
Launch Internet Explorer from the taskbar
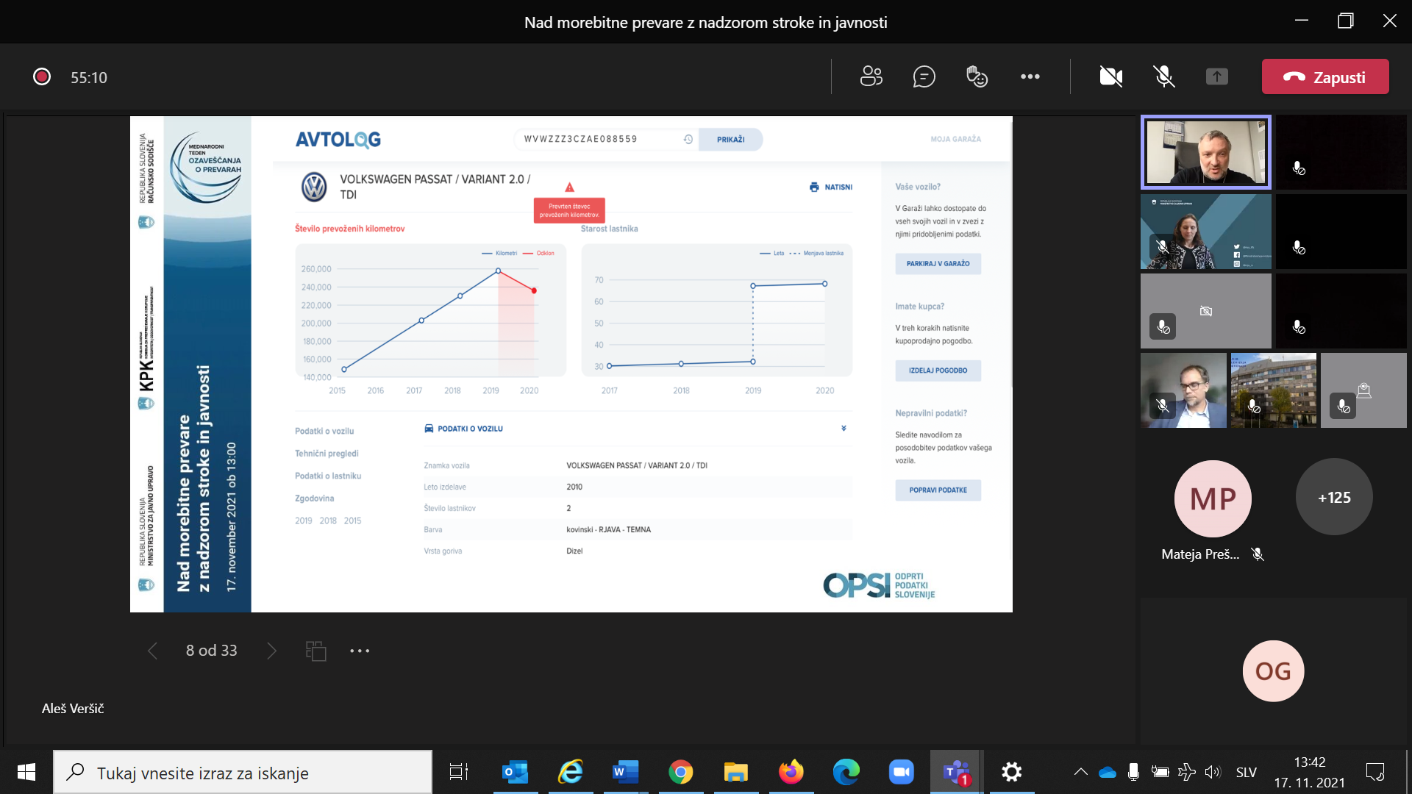pos(571,772)
